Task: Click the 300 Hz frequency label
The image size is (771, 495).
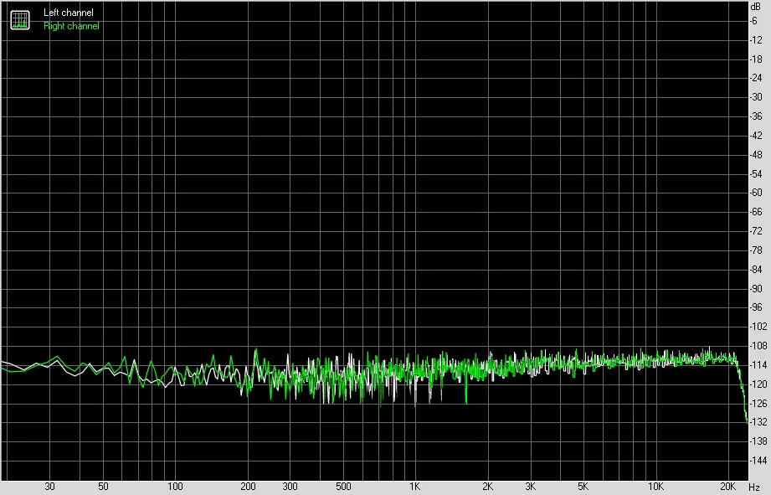Action: pyautogui.click(x=290, y=487)
